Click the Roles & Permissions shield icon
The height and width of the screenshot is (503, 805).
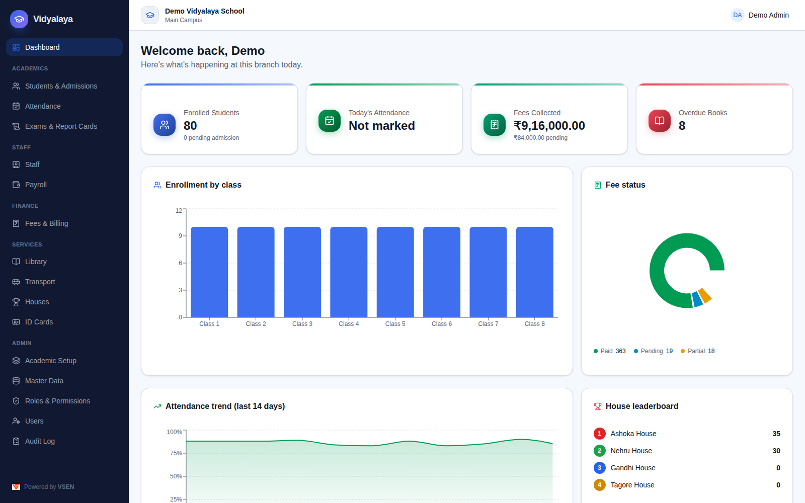tap(16, 401)
